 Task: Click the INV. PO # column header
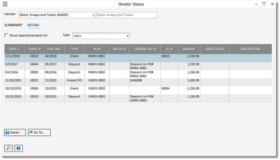pyautogui.click(x=119, y=49)
